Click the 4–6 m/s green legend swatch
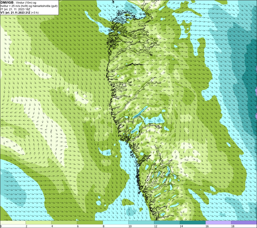This screenshot has height=228, width=257. [x=64, y=222]
